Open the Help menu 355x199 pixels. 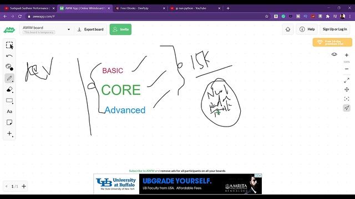307,29
